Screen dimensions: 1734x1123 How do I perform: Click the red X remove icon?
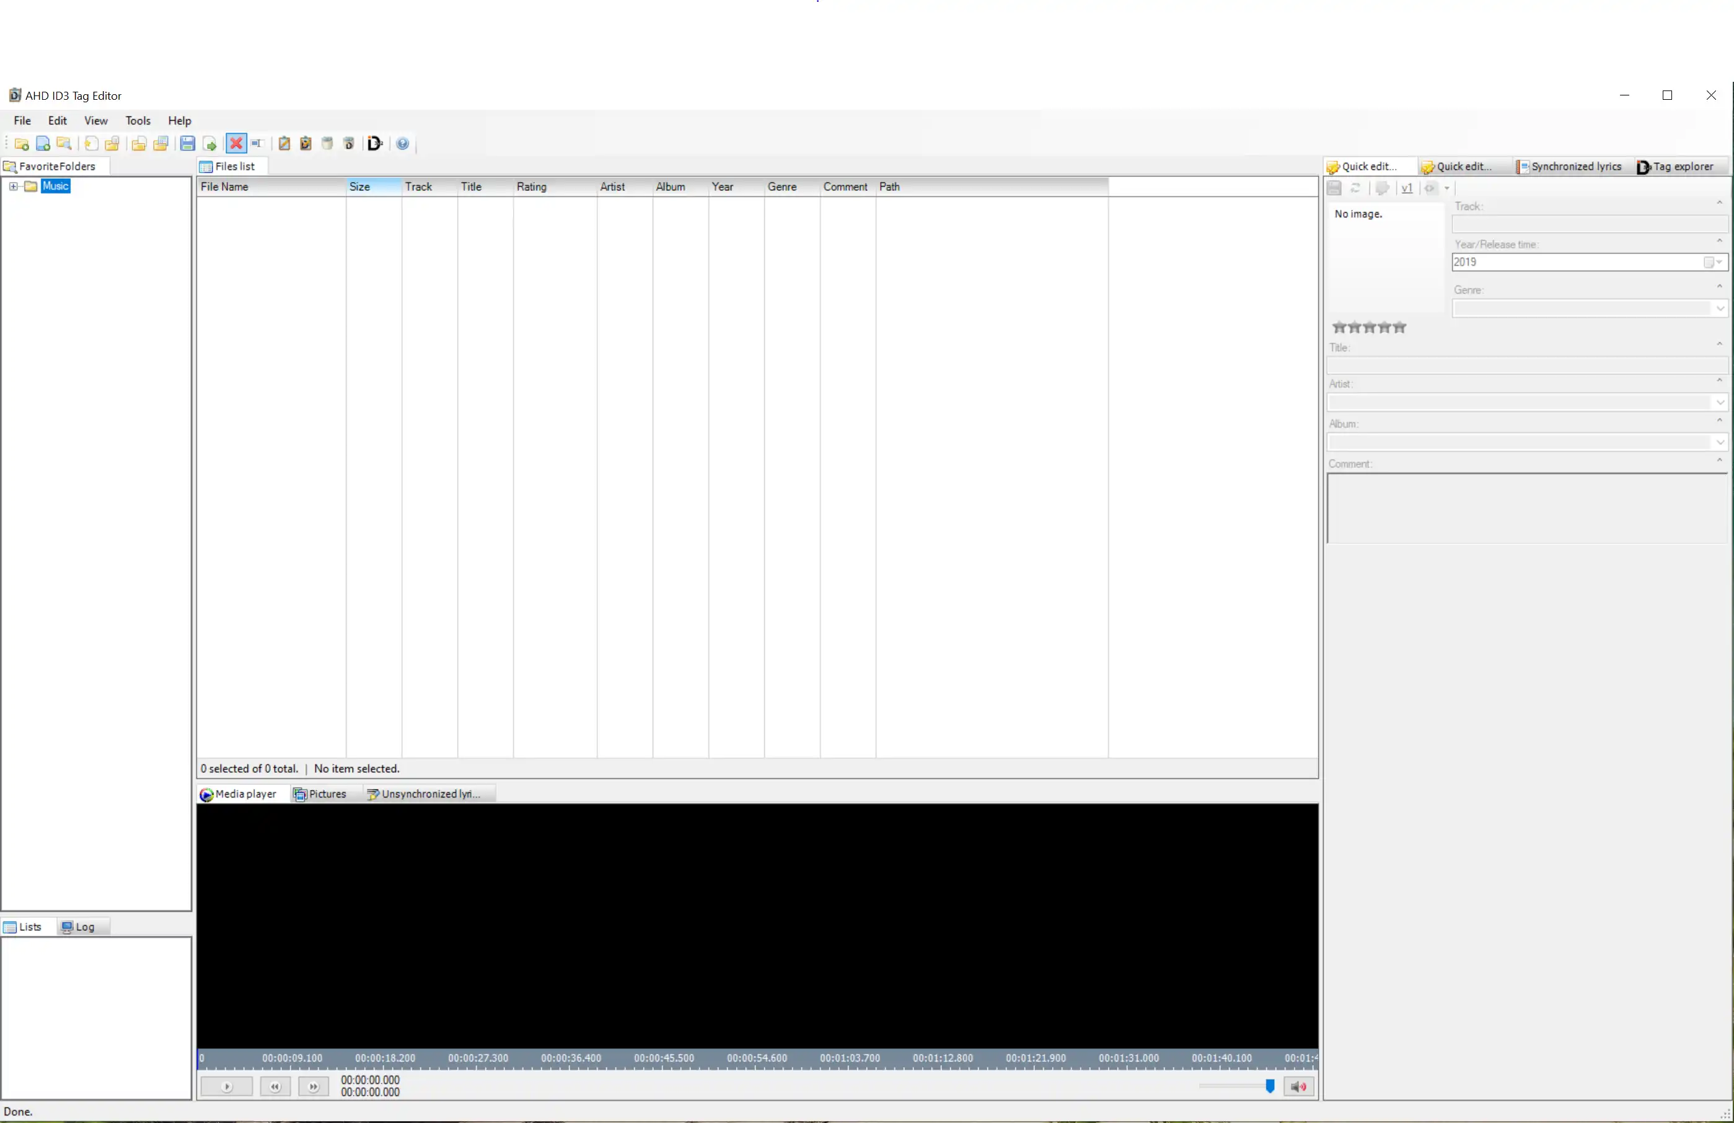[235, 144]
